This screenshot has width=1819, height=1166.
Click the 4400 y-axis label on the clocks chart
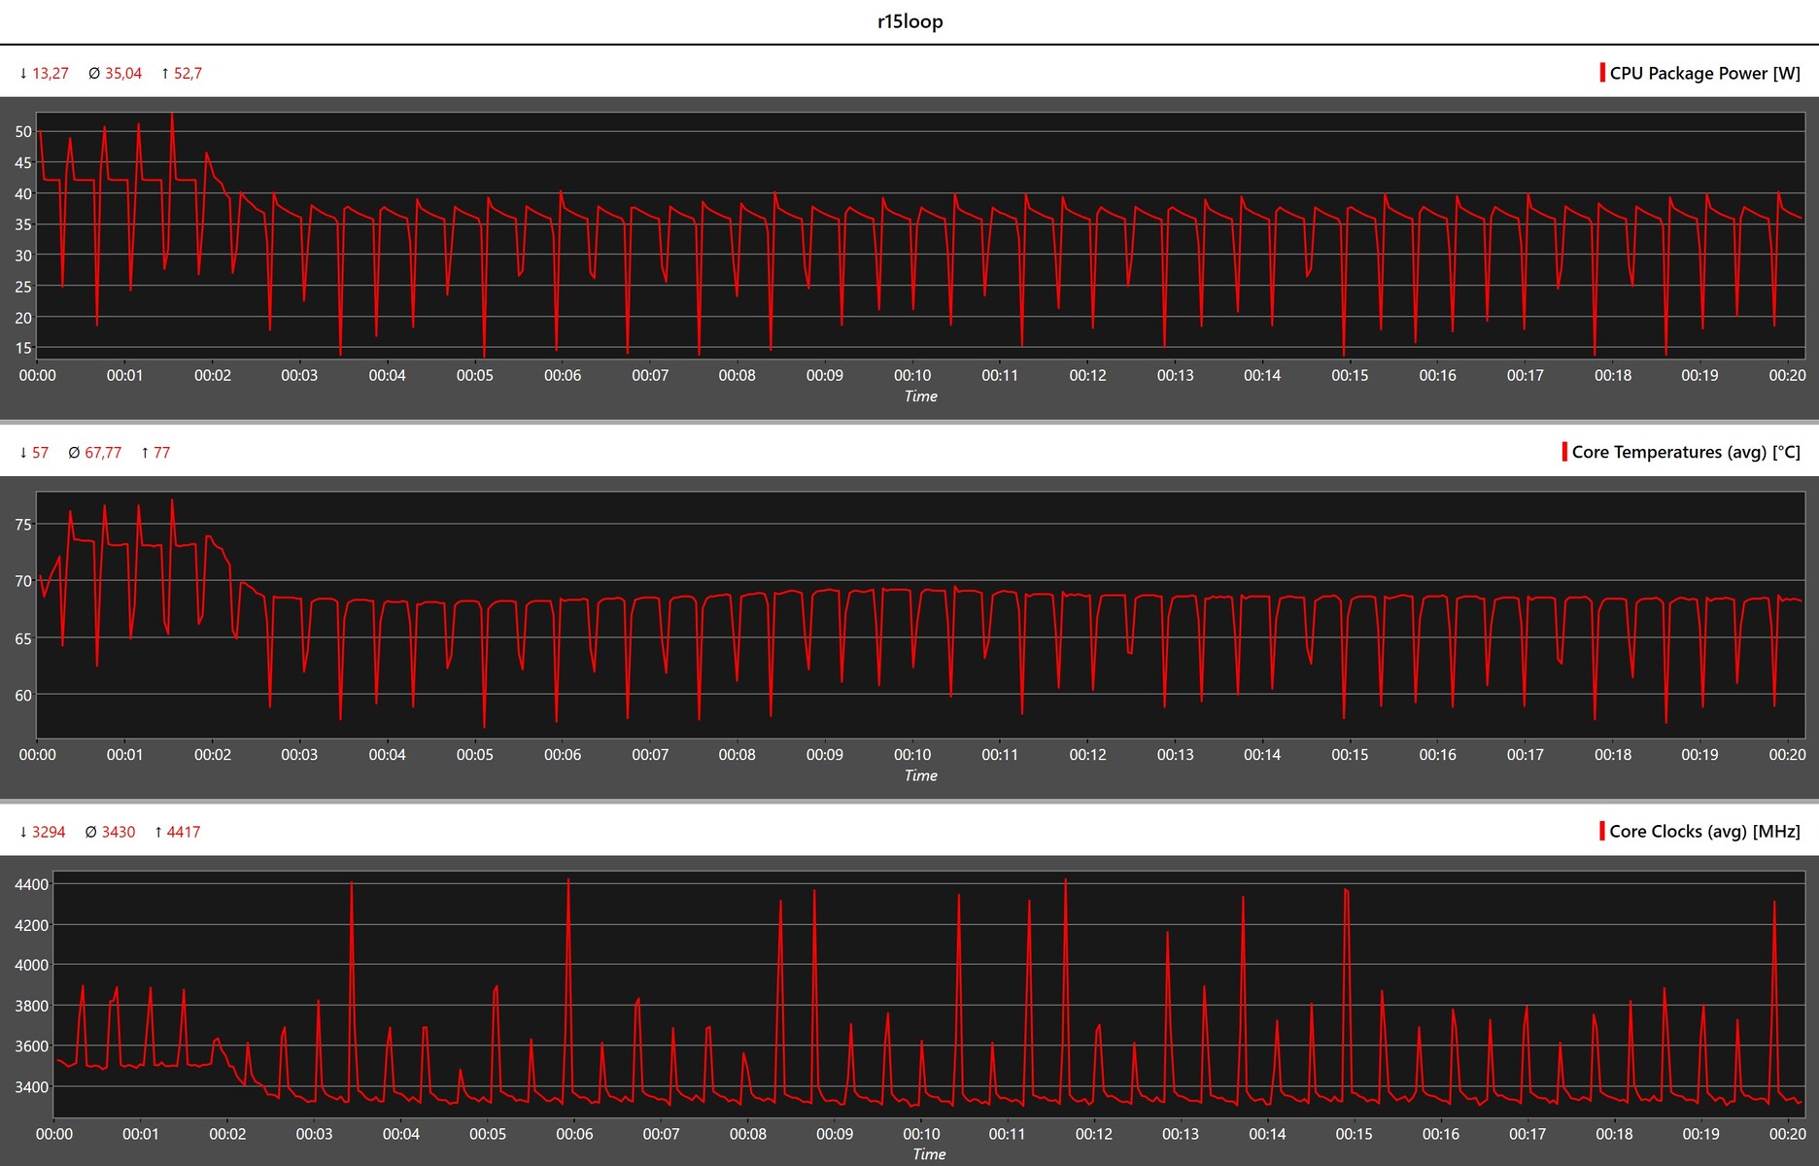(x=31, y=884)
